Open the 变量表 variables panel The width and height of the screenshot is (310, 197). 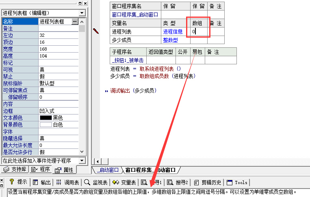click(124, 182)
